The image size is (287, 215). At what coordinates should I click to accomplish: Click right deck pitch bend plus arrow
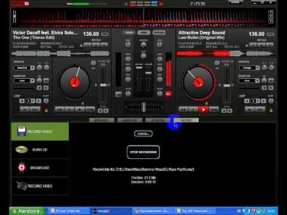point(230,111)
